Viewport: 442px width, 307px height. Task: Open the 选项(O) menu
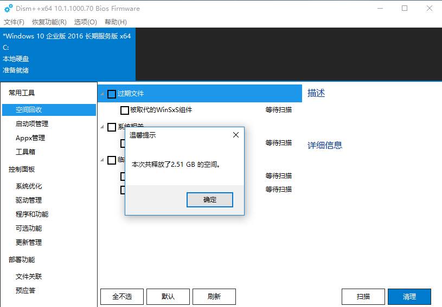85,22
